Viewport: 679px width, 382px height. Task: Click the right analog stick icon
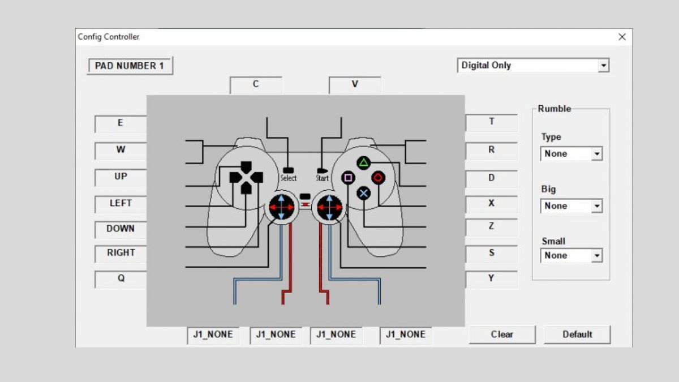pyautogui.click(x=329, y=207)
